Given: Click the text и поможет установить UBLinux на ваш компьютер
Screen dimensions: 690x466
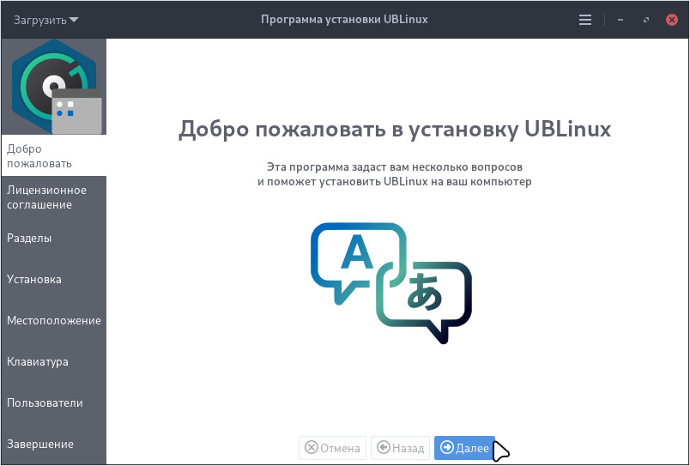Looking at the screenshot, I should [x=394, y=182].
